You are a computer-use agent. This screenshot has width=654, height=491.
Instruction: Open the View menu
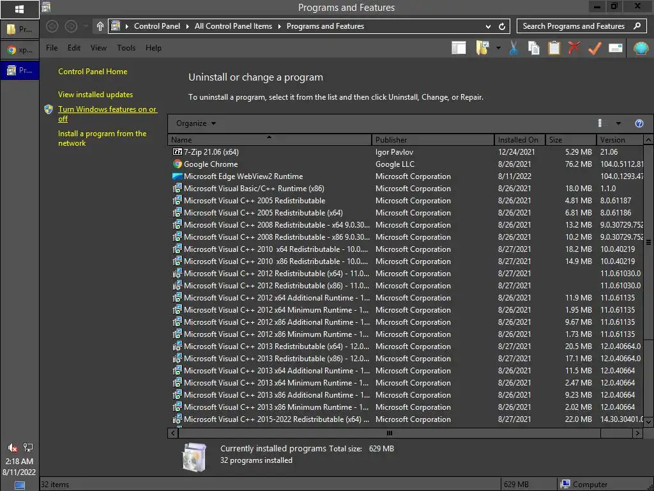[x=98, y=48]
